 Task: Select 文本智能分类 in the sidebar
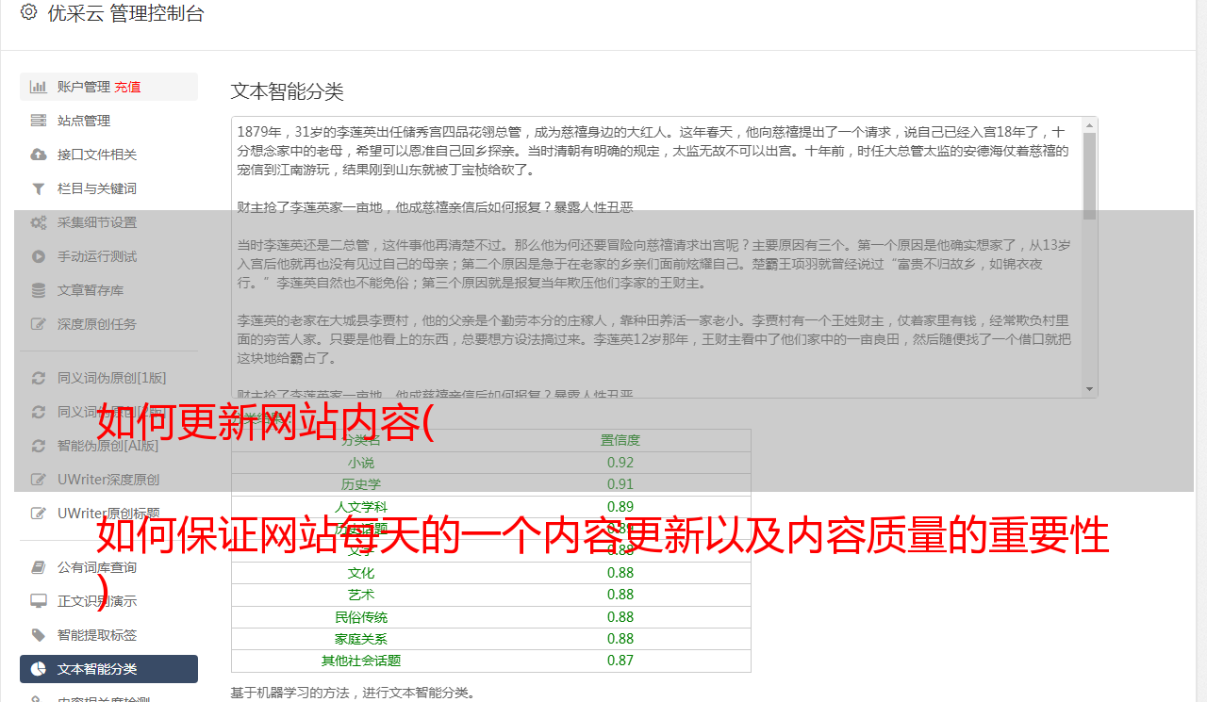coord(96,669)
